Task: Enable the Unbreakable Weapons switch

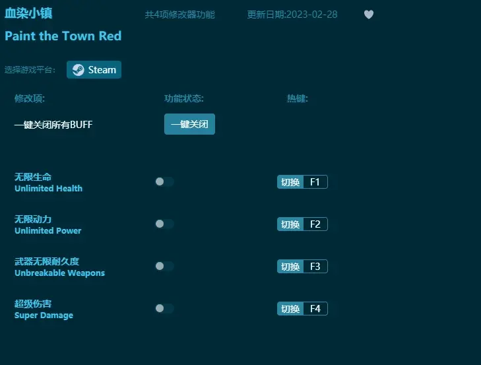Action: coord(164,266)
